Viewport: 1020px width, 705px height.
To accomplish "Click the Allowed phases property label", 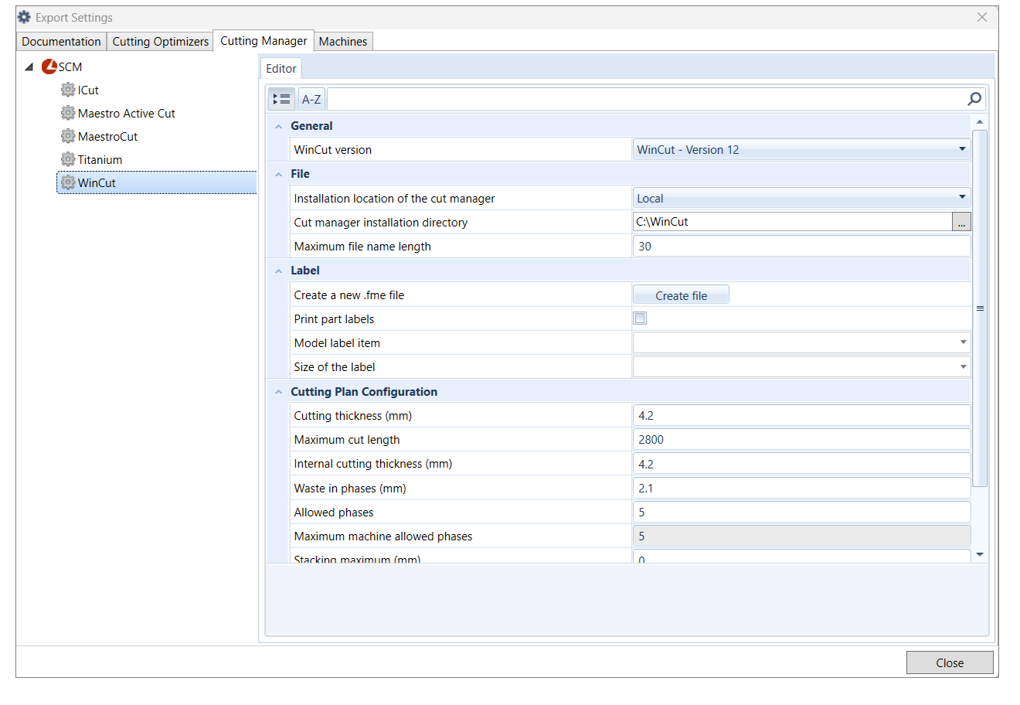I will (334, 512).
